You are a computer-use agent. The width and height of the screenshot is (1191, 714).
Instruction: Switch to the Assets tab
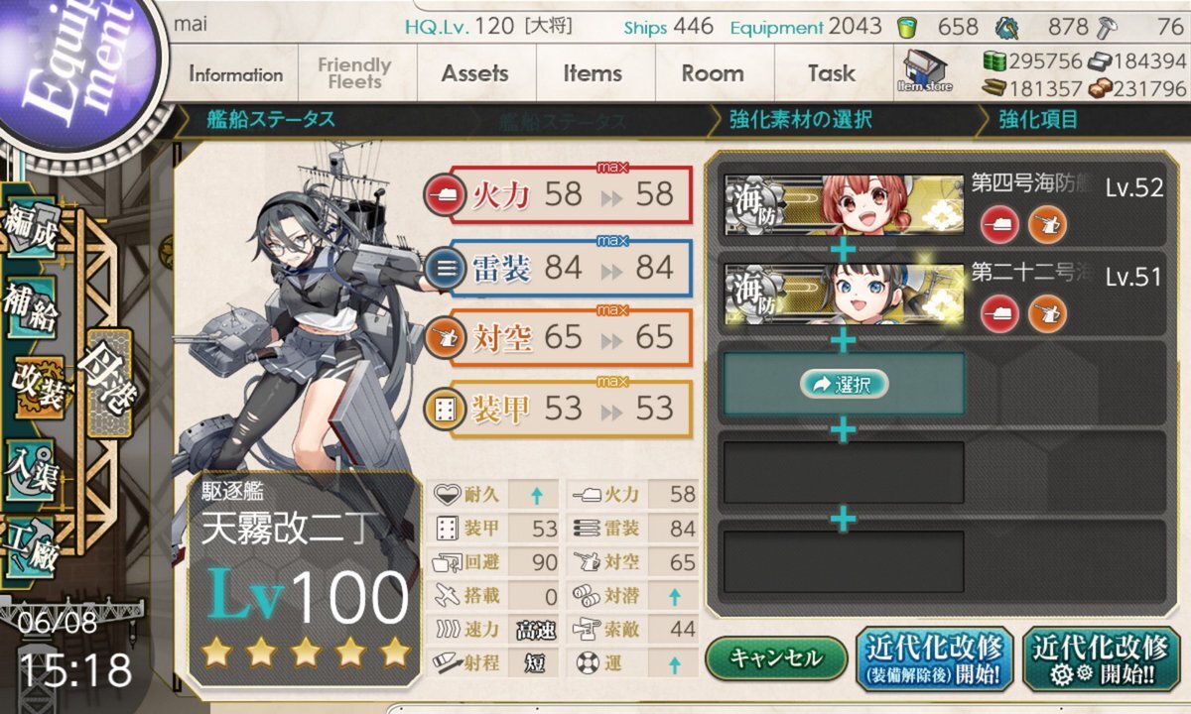[x=474, y=74]
